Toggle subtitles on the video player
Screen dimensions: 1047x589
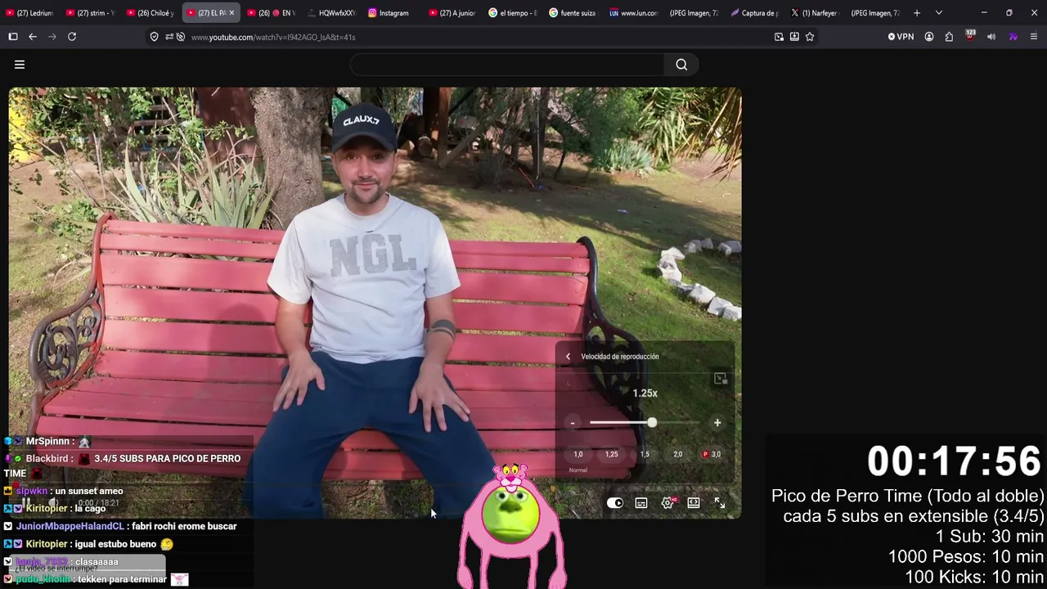(641, 503)
